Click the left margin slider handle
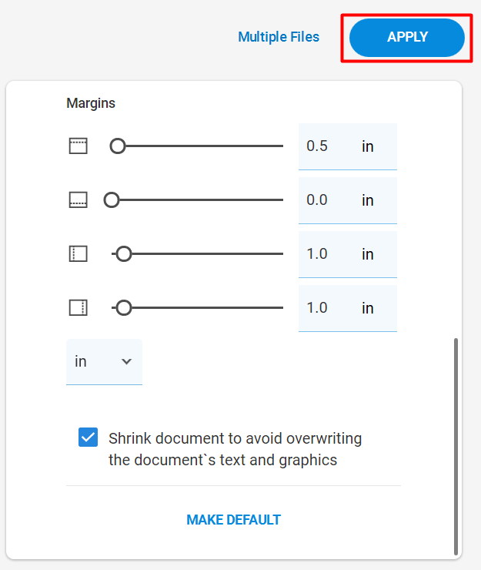Viewport: 481px width, 570px height. [x=124, y=253]
